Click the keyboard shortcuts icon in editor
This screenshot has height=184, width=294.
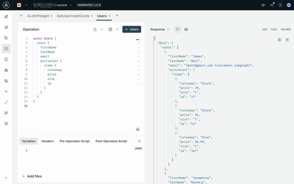[x=138, y=129]
